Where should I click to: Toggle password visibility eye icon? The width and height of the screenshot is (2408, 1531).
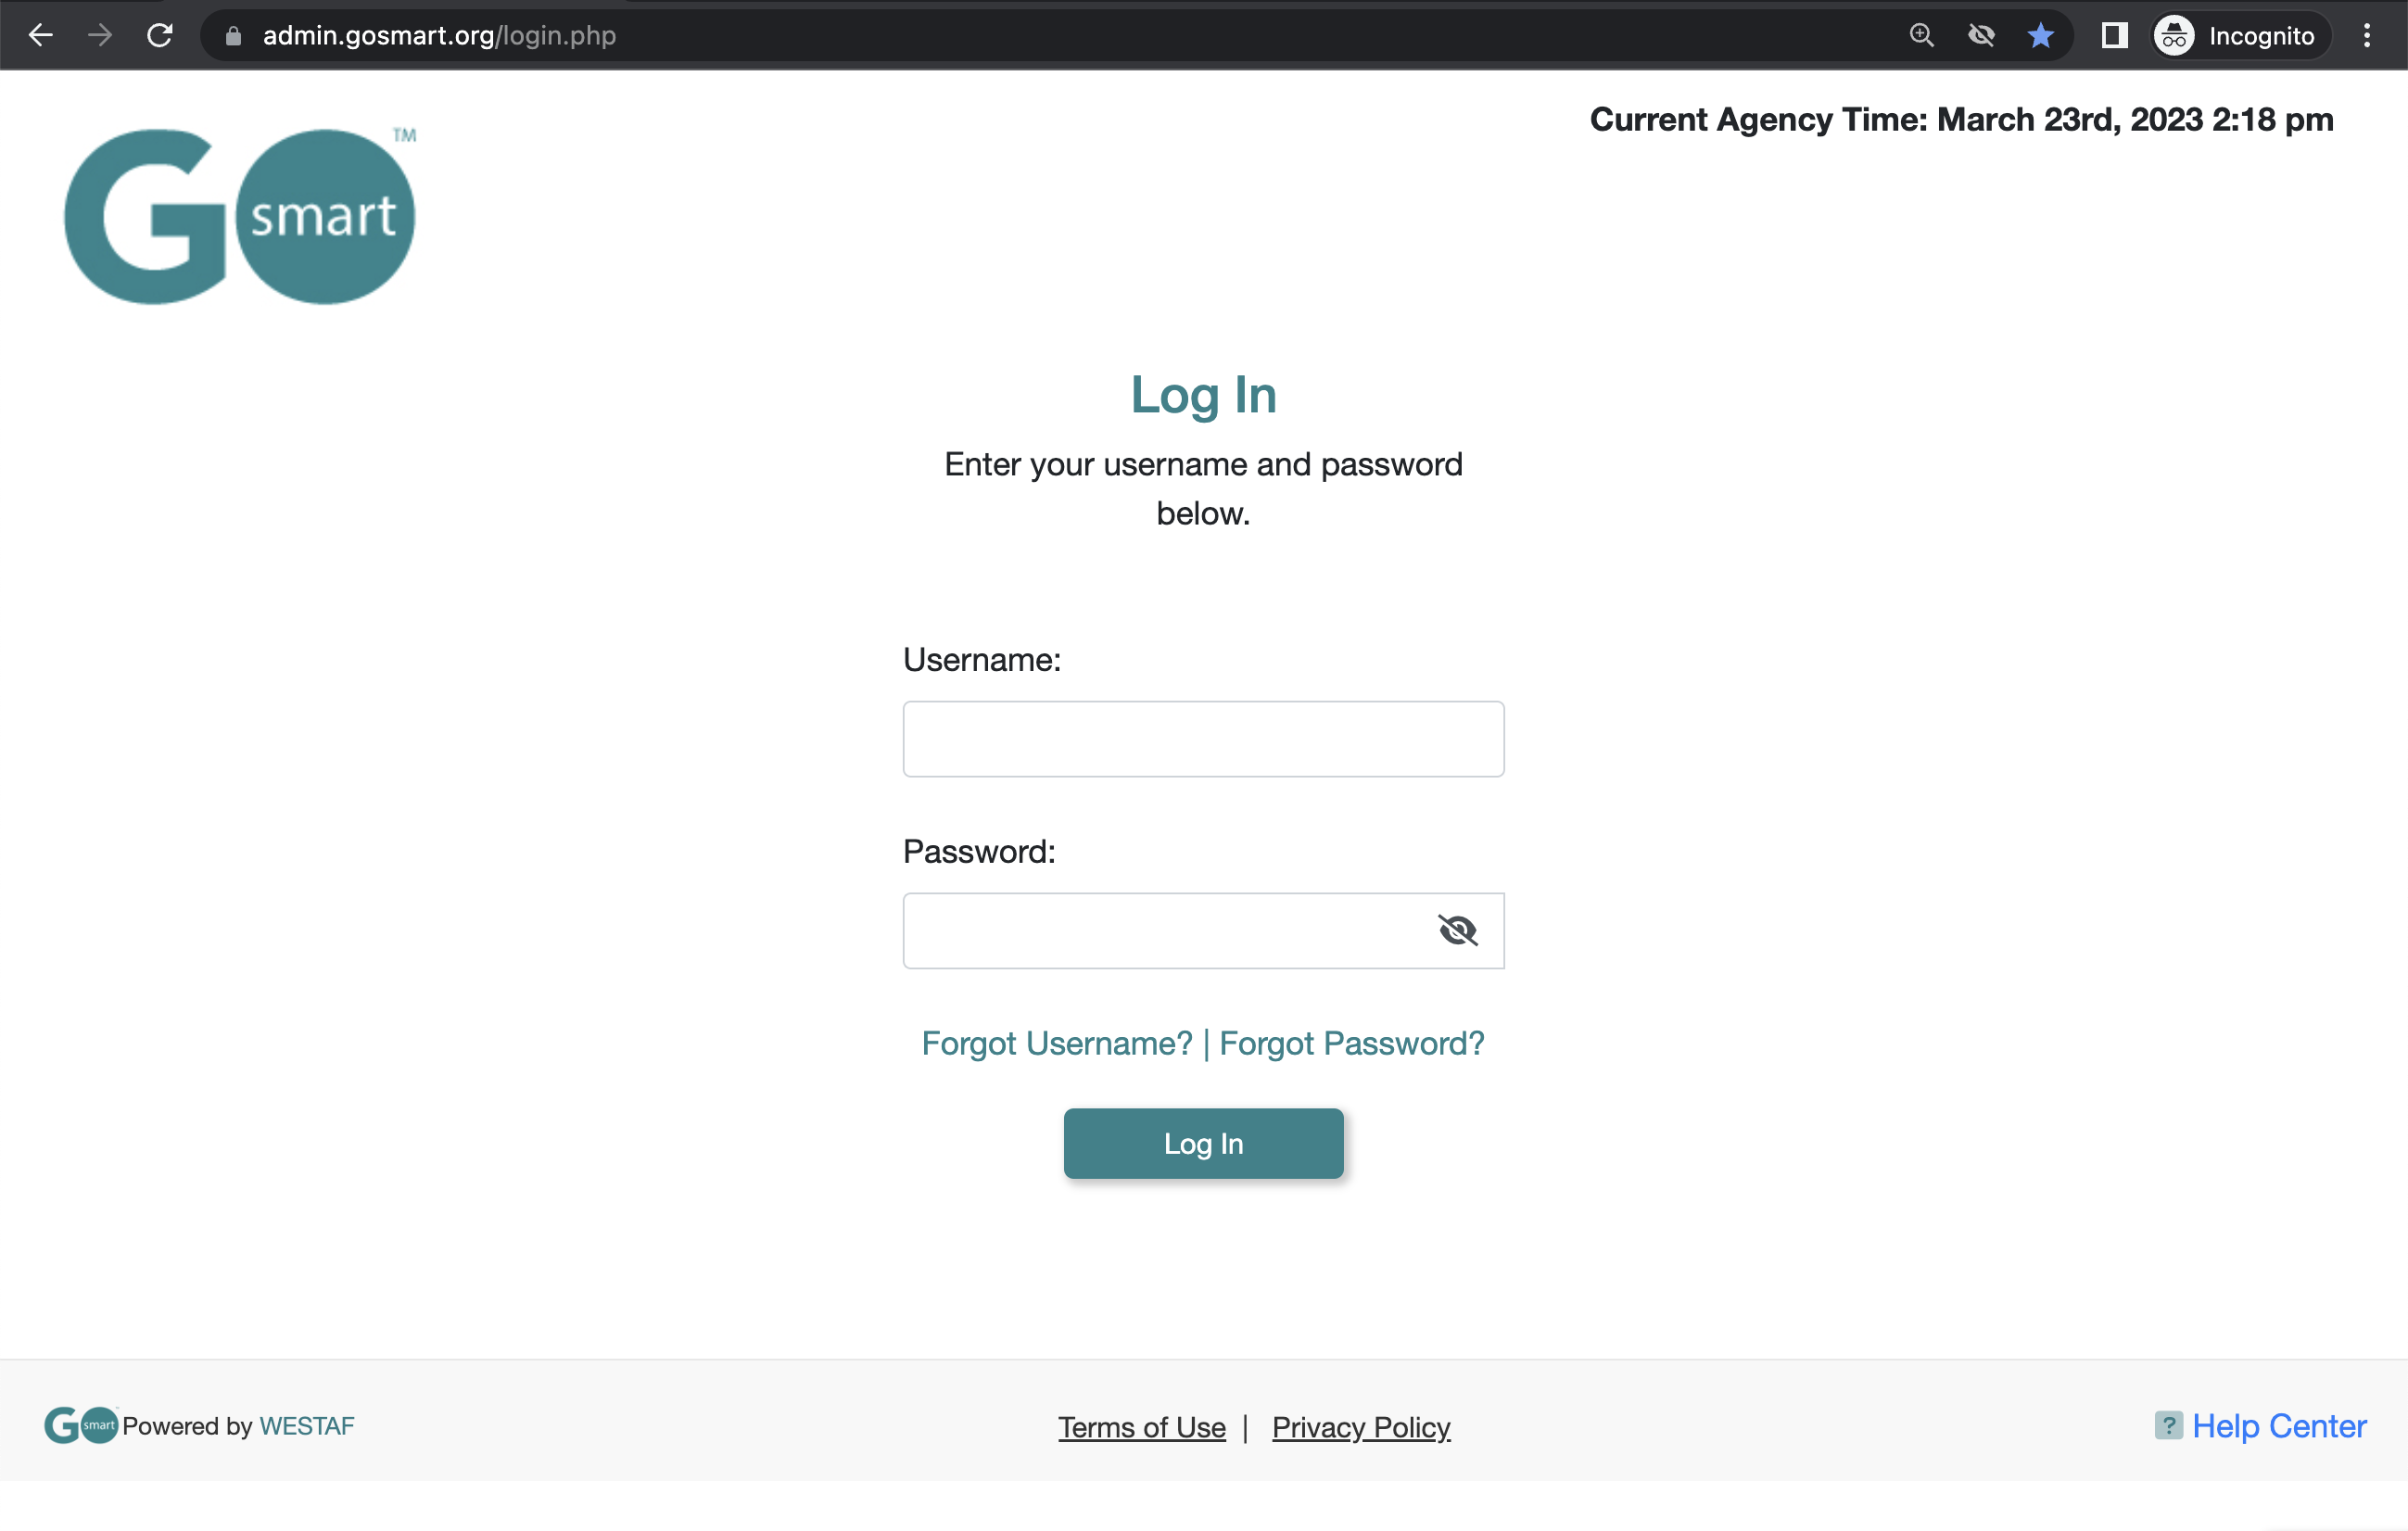[x=1457, y=930]
